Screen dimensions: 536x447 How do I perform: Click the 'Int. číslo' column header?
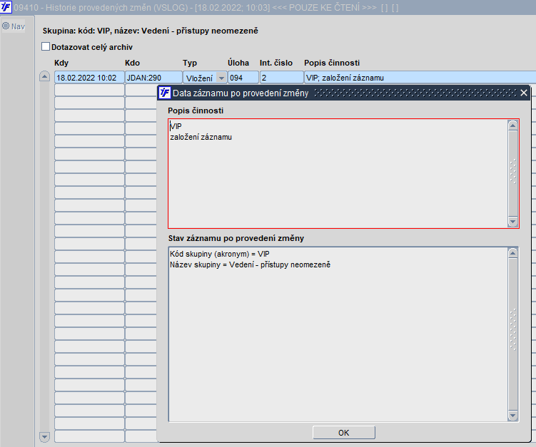point(276,63)
